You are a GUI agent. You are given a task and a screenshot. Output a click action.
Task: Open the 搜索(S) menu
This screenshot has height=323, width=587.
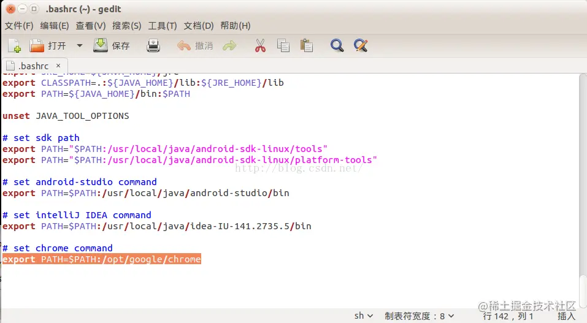pos(127,26)
